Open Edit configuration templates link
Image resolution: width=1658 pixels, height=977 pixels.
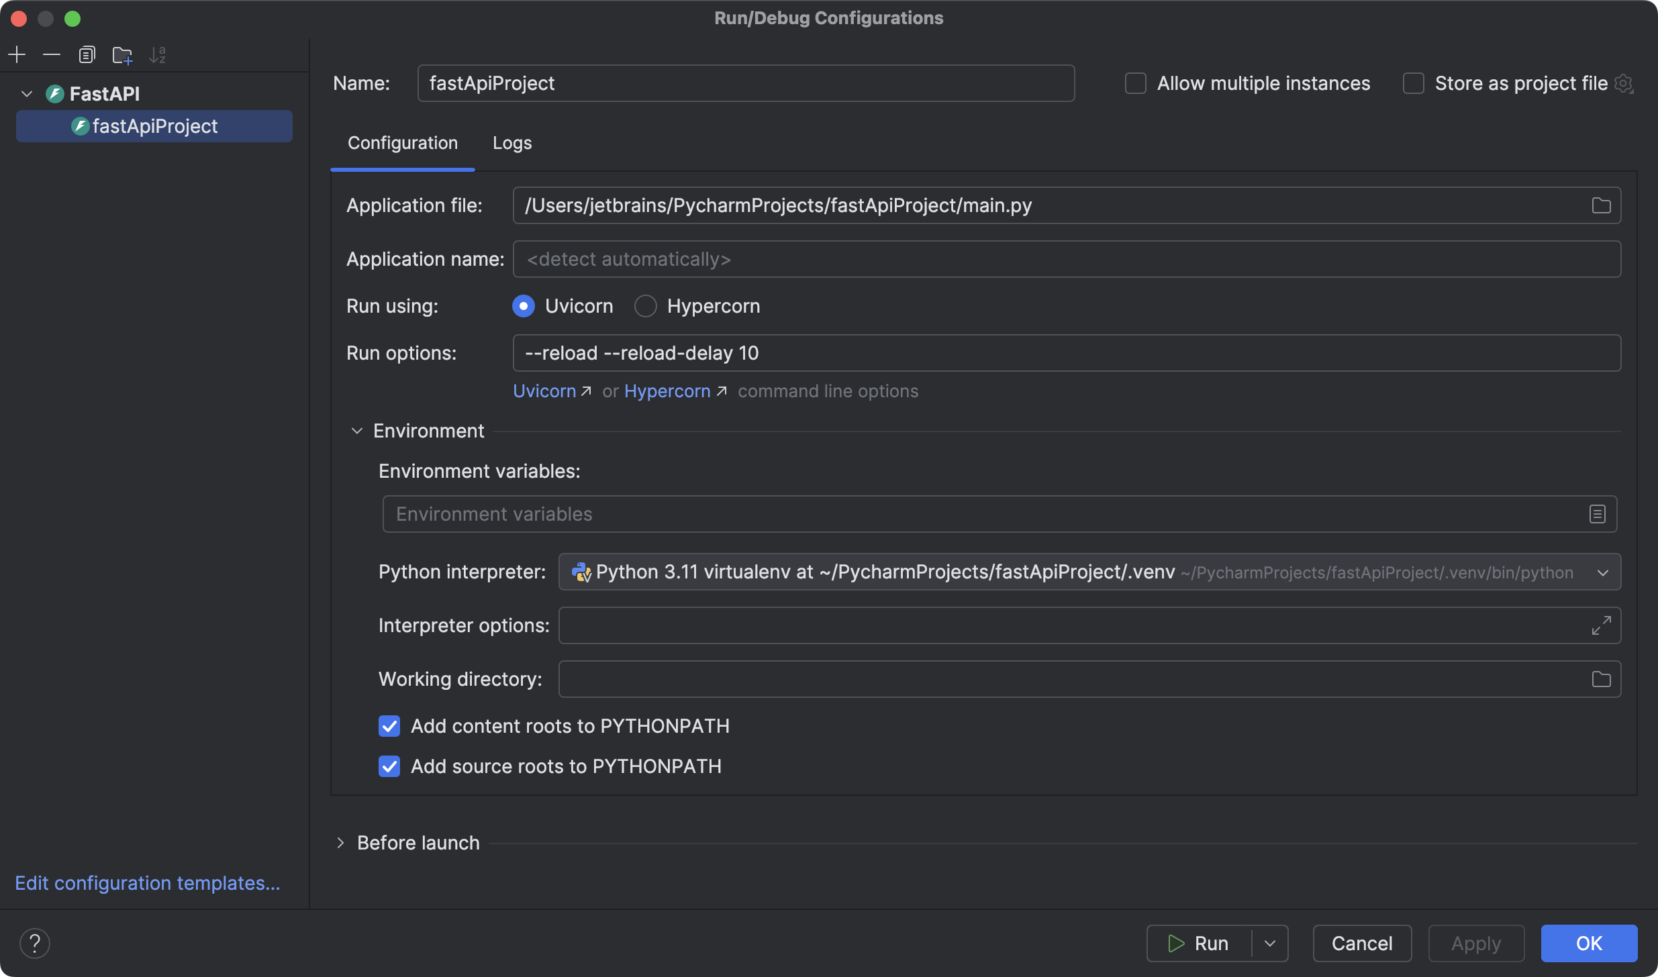147,882
